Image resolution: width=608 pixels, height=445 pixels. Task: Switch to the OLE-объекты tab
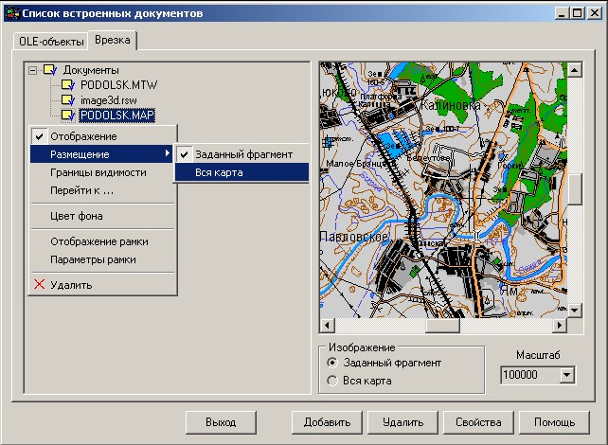51,43
